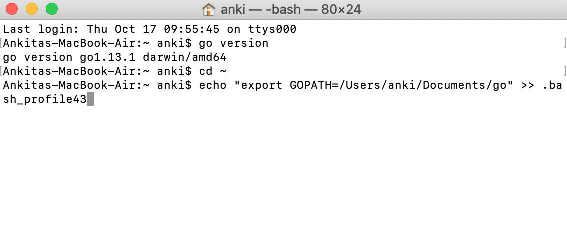Click the left bracket mark beside "cd ~" prompt
The height and width of the screenshot is (229, 567).
click(x=1, y=71)
